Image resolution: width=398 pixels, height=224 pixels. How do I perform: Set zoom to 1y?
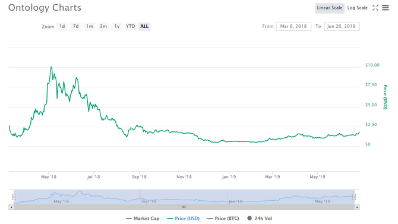pos(117,26)
